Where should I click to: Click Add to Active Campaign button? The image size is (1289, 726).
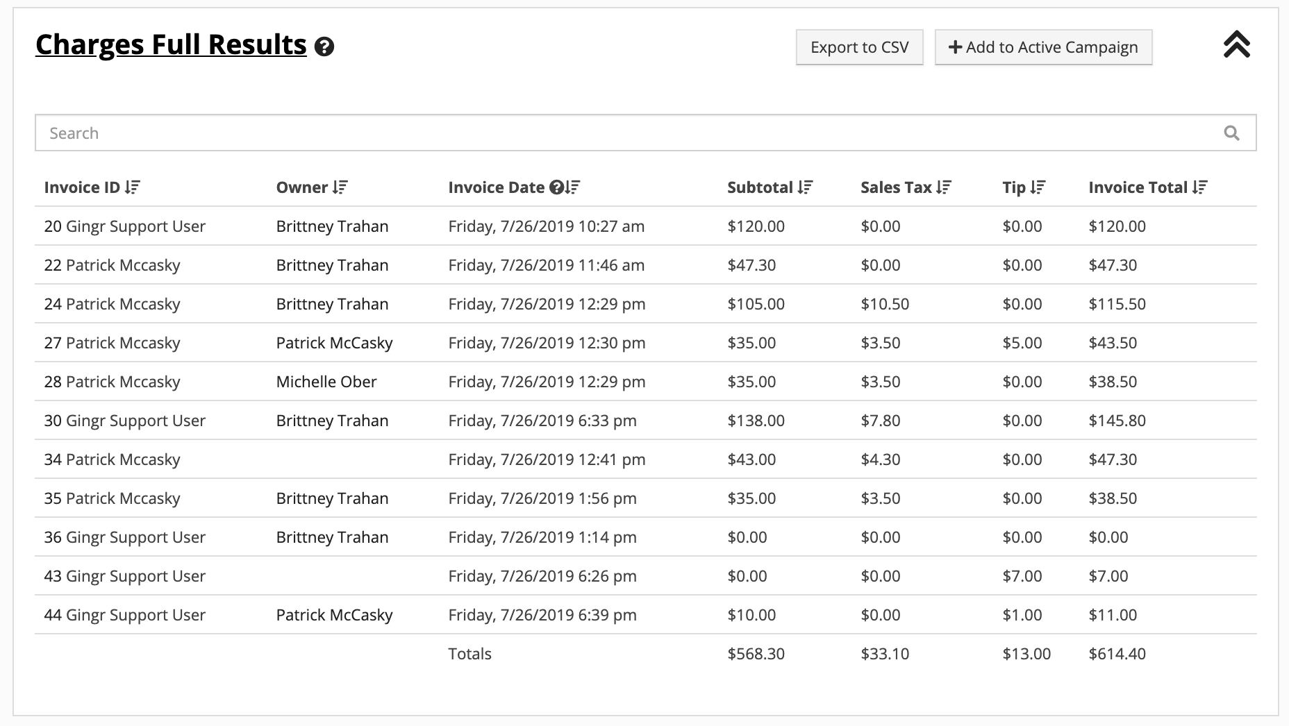[x=1043, y=47]
